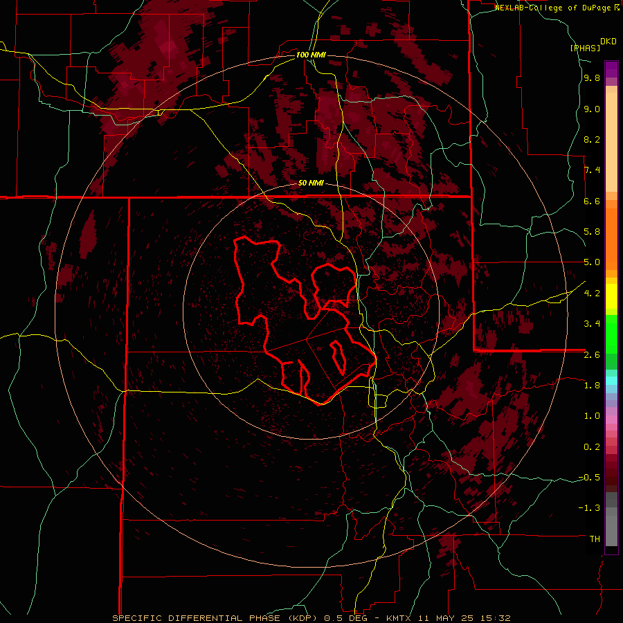Click the cyan segment of the color bar

(x=611, y=381)
